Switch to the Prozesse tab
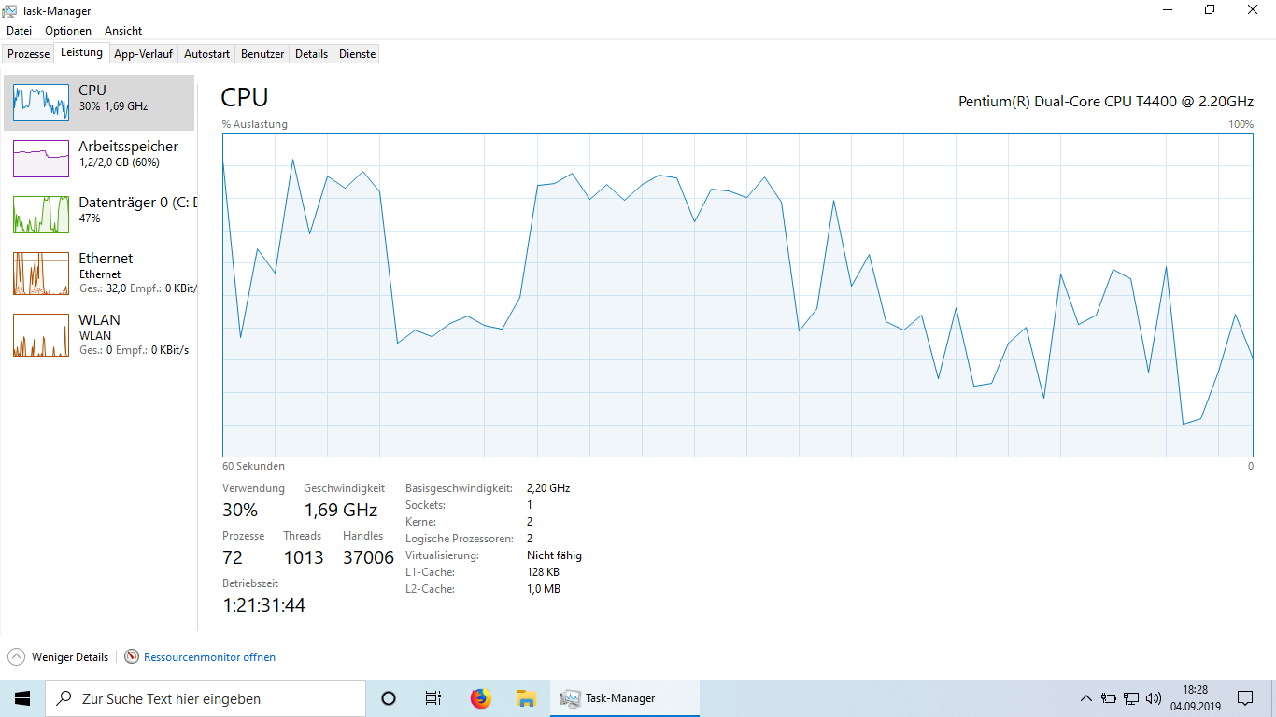Image resolution: width=1276 pixels, height=717 pixels. [28, 54]
